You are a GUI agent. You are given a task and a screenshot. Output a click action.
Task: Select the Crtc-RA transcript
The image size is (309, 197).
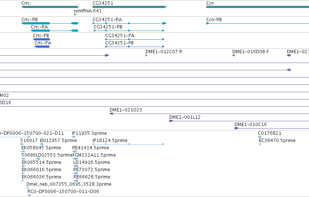pos(54,31)
